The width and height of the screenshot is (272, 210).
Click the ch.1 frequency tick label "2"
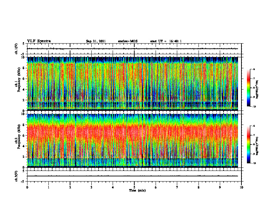click(x=24, y=100)
